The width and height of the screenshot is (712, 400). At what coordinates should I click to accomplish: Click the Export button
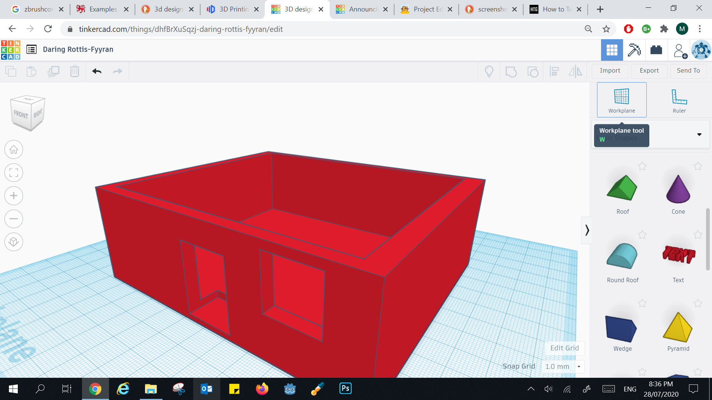pyautogui.click(x=649, y=70)
